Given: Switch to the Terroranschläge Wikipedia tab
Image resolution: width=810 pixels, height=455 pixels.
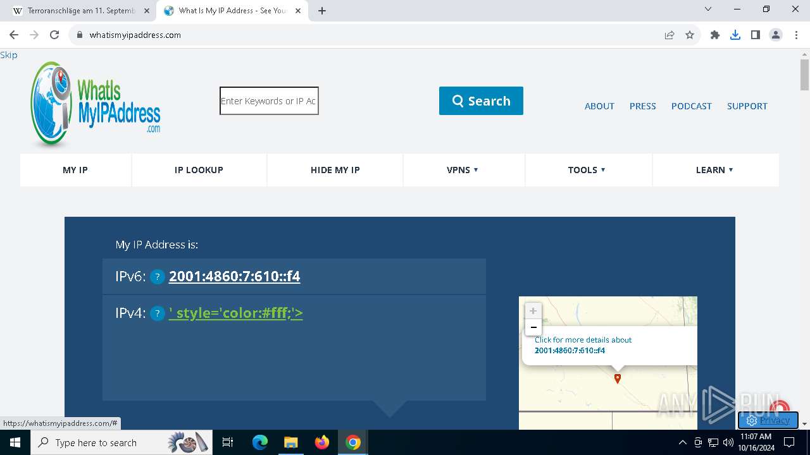Looking at the screenshot, I should [81, 11].
